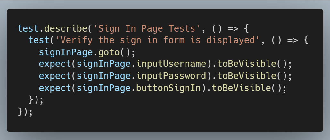Click 'expect' on the inputPassword line

pyautogui.click(x=55, y=75)
